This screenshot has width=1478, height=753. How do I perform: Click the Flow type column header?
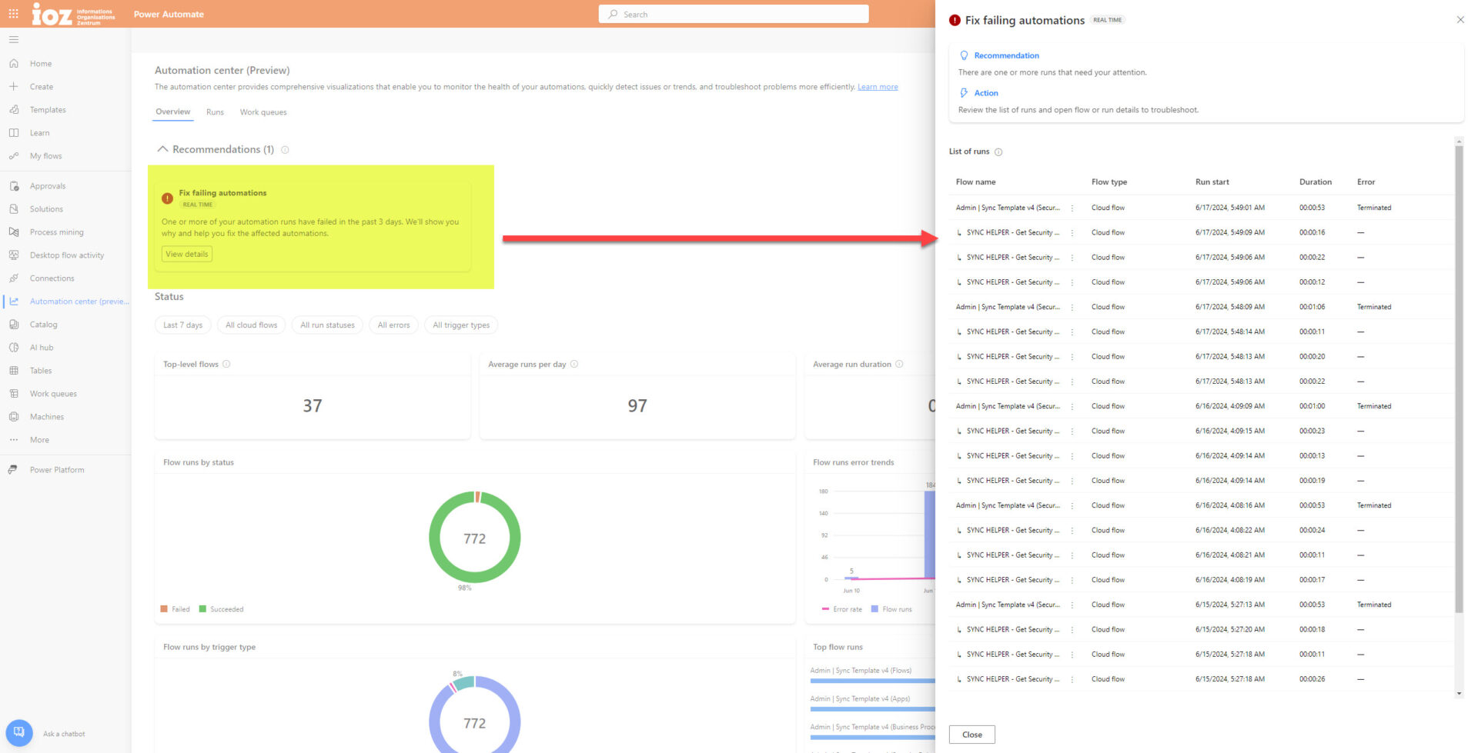coord(1109,182)
